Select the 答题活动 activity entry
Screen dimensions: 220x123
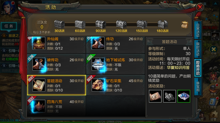click(x=57, y=85)
